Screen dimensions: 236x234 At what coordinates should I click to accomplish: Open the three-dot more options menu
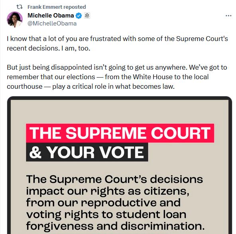coord(228,16)
